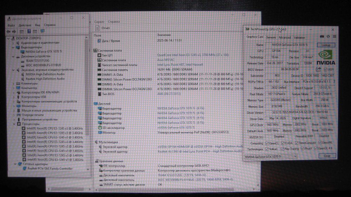Switch to the Advanced tab in GPU-Z
Viewport: 351px width, 197px height.
click(285, 37)
